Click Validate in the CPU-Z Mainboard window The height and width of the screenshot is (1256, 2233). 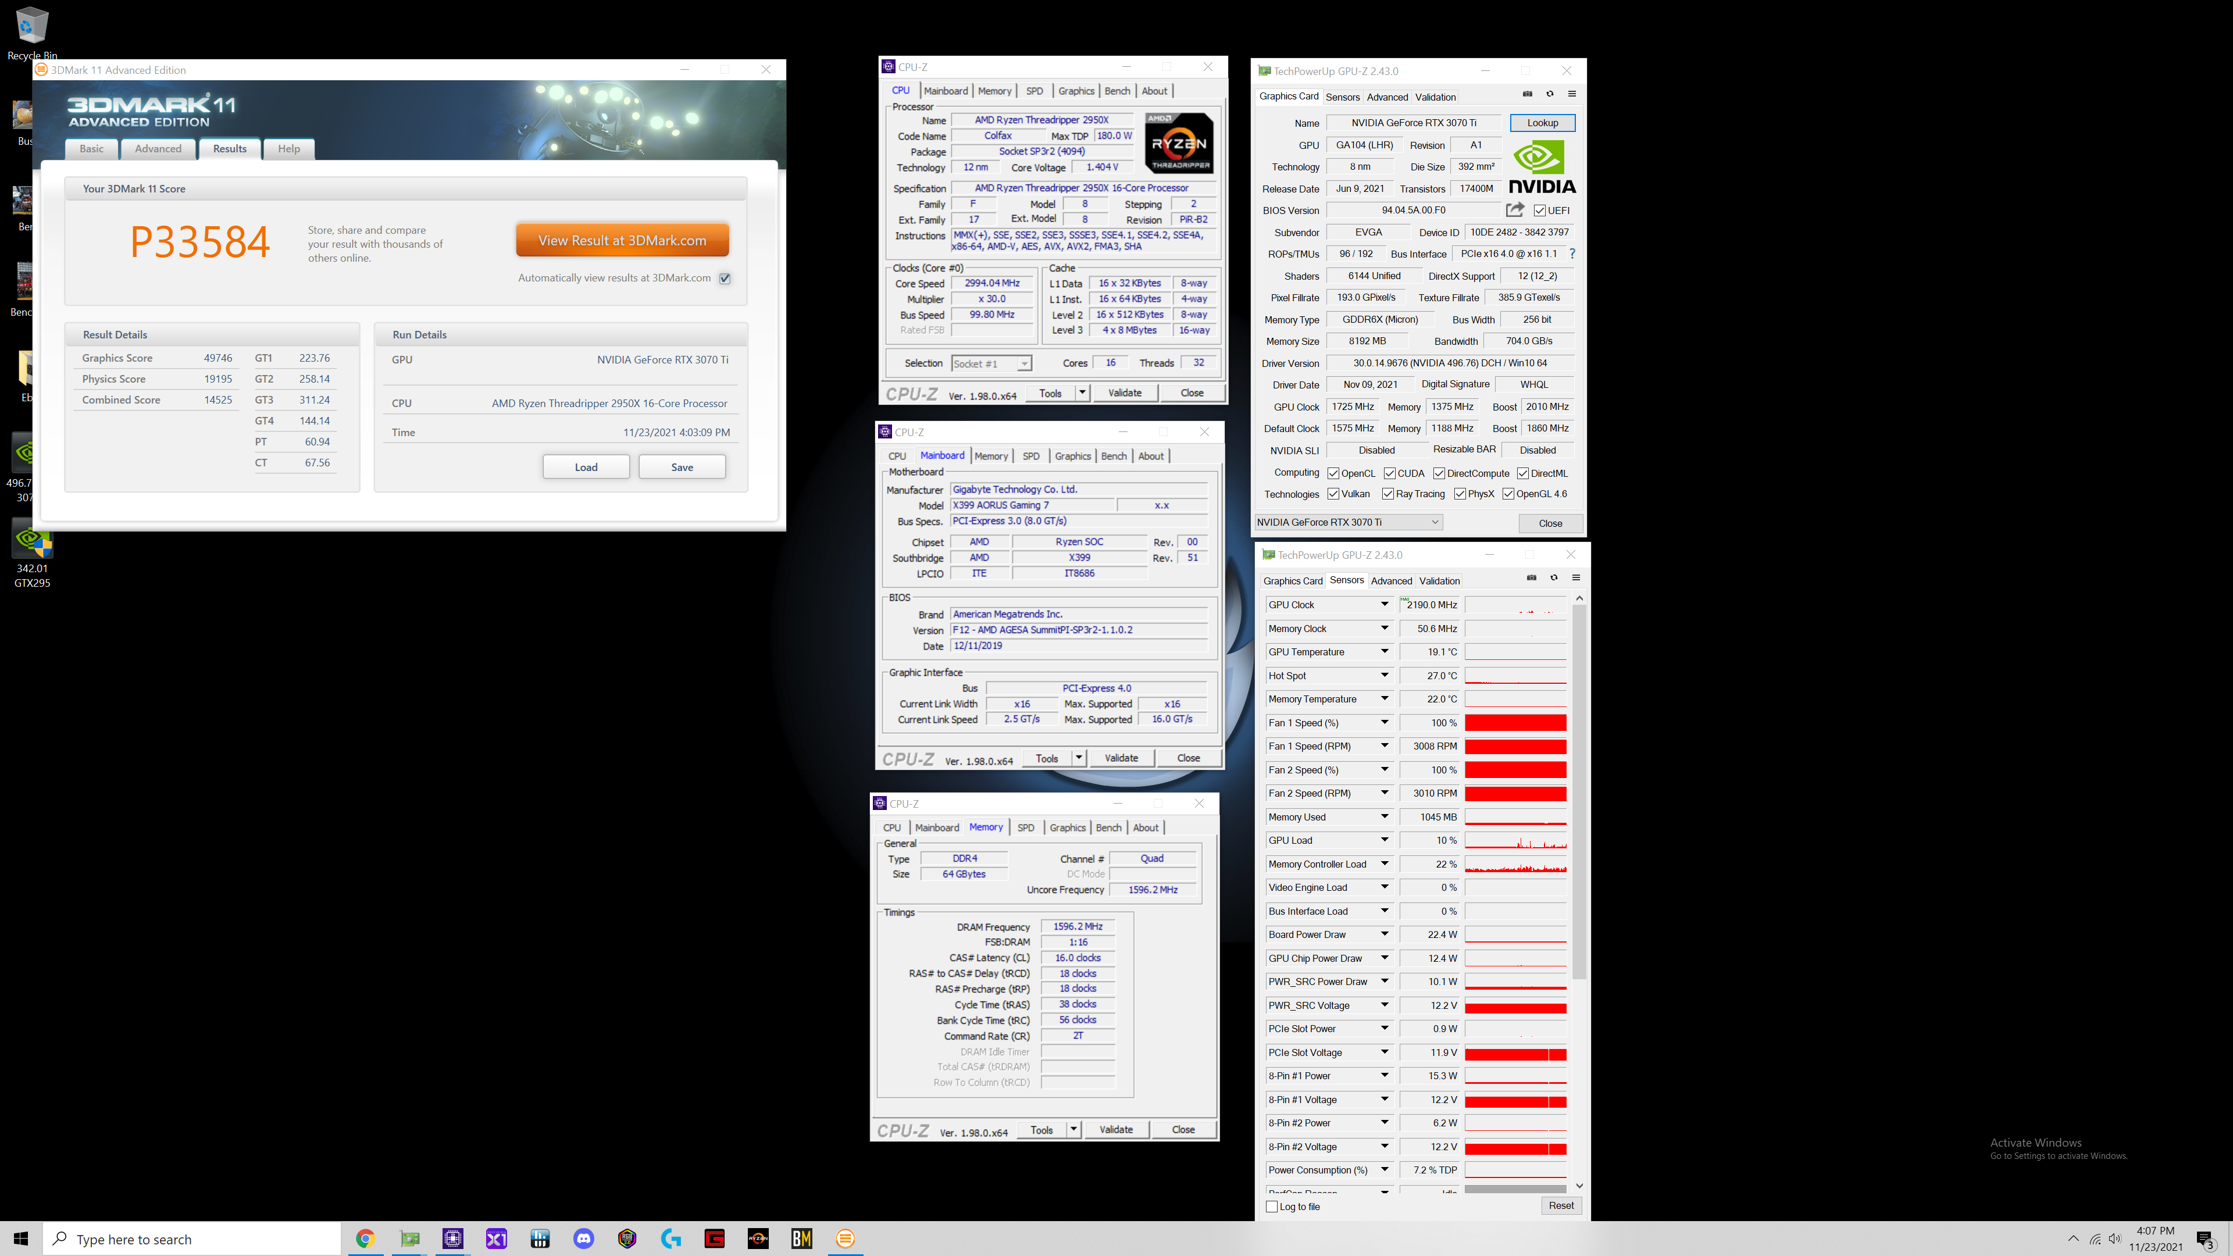(1121, 758)
